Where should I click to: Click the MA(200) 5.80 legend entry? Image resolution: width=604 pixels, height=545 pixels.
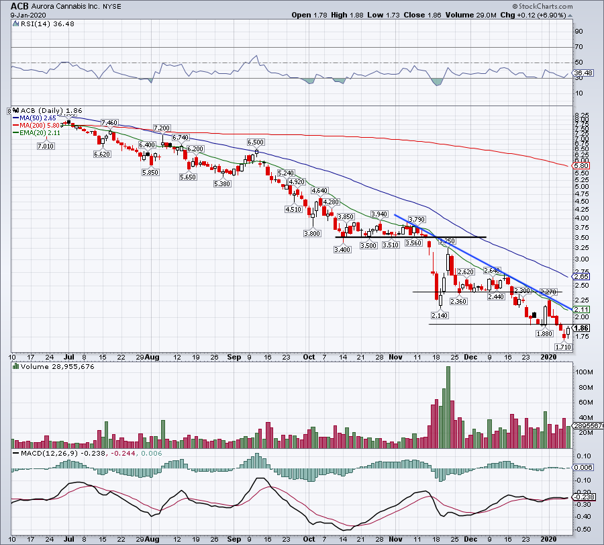(40, 126)
